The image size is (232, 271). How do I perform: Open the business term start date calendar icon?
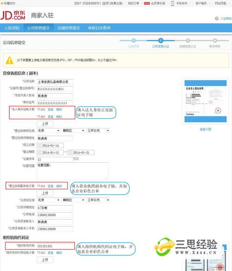(39, 152)
